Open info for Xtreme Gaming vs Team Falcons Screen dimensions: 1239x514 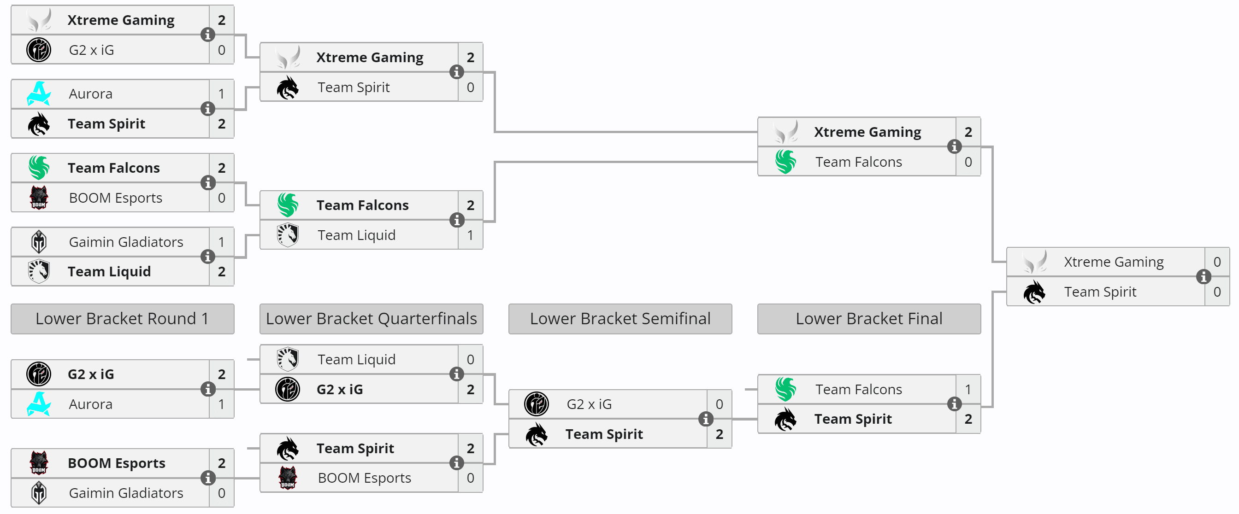tap(954, 146)
